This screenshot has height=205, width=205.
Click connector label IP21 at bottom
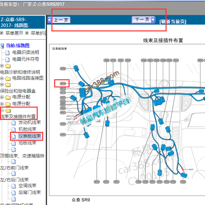point(116,182)
